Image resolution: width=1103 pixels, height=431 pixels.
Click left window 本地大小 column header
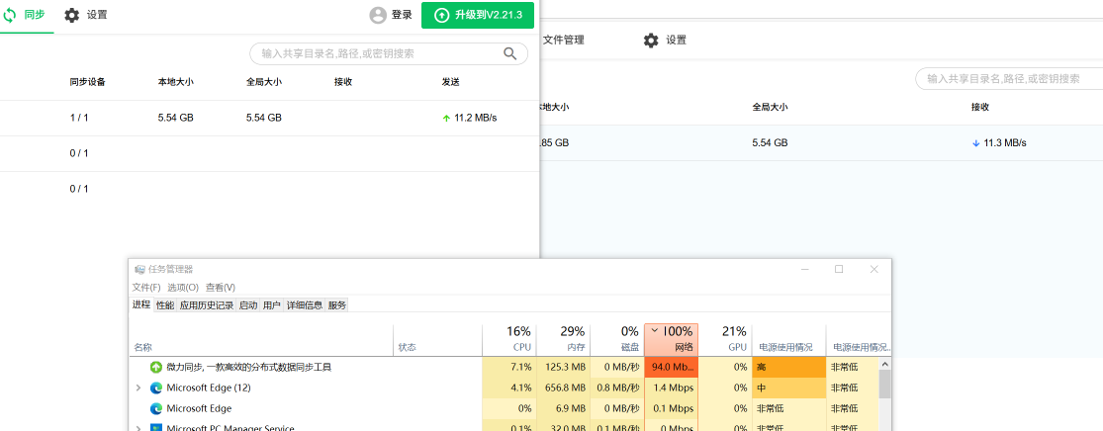pyautogui.click(x=176, y=82)
